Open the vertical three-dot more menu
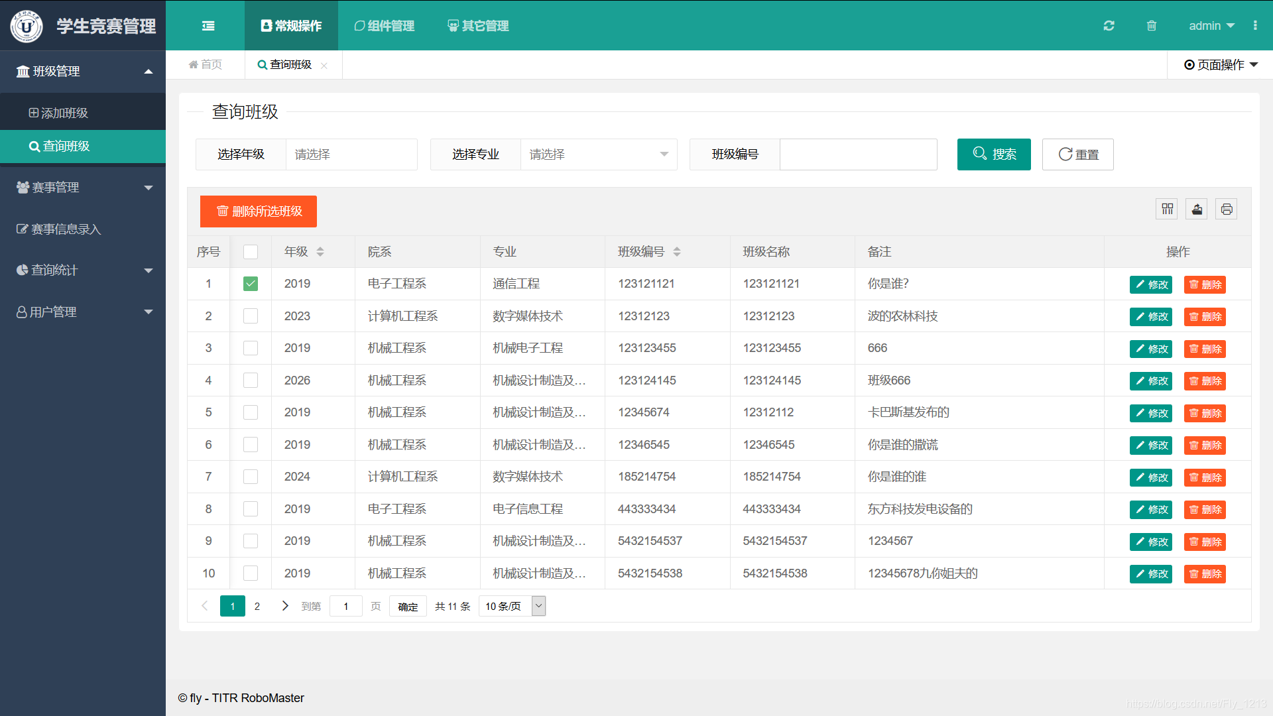The image size is (1273, 716). [x=1255, y=26]
